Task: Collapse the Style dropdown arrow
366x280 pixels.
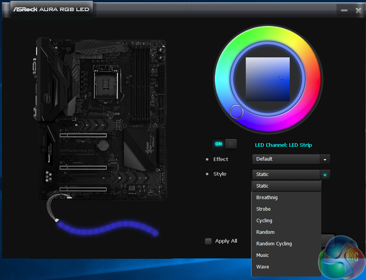Action: point(325,175)
